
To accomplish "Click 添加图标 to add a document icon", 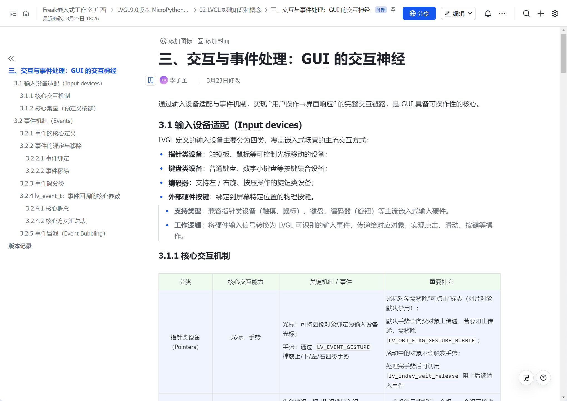I will point(176,41).
